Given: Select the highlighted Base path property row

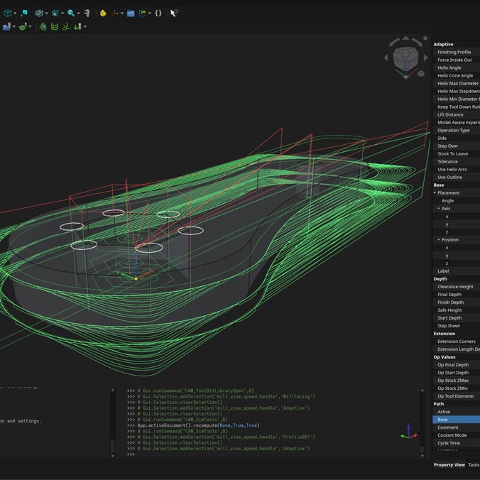Looking at the screenshot, I should click(x=456, y=420).
